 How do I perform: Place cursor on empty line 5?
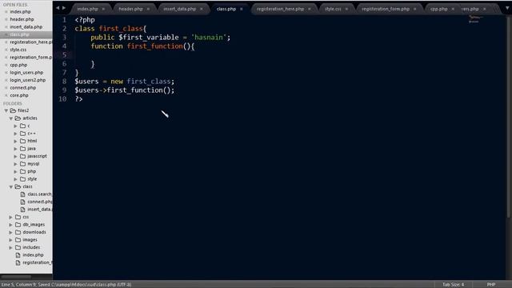(281, 55)
